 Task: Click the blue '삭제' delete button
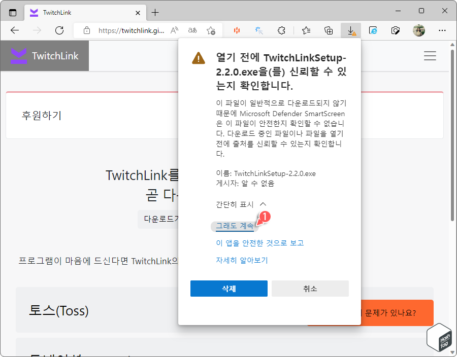pyautogui.click(x=228, y=288)
